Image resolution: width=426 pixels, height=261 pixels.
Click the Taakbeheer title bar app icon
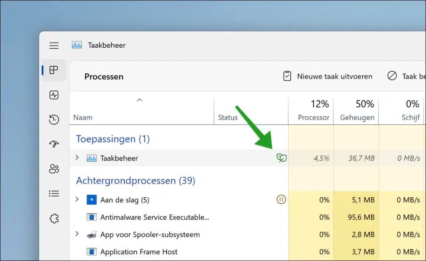pyautogui.click(x=77, y=45)
